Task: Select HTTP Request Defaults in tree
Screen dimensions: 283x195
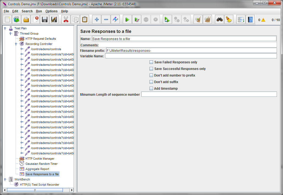Action: (x=41, y=39)
